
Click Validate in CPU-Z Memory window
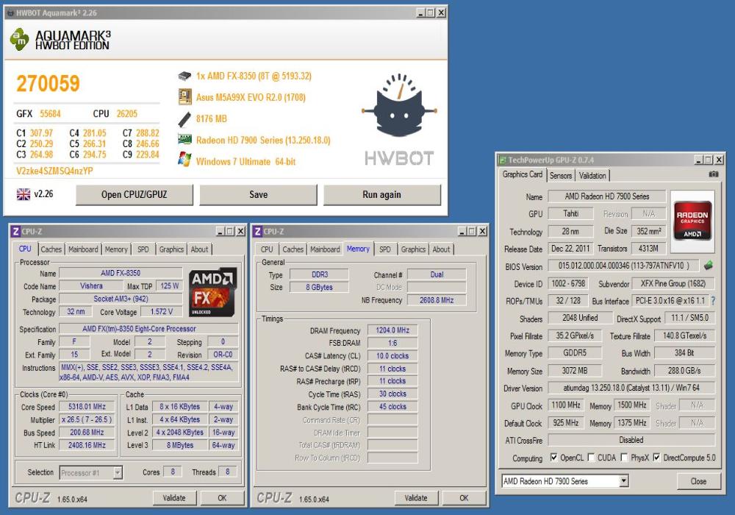416,498
